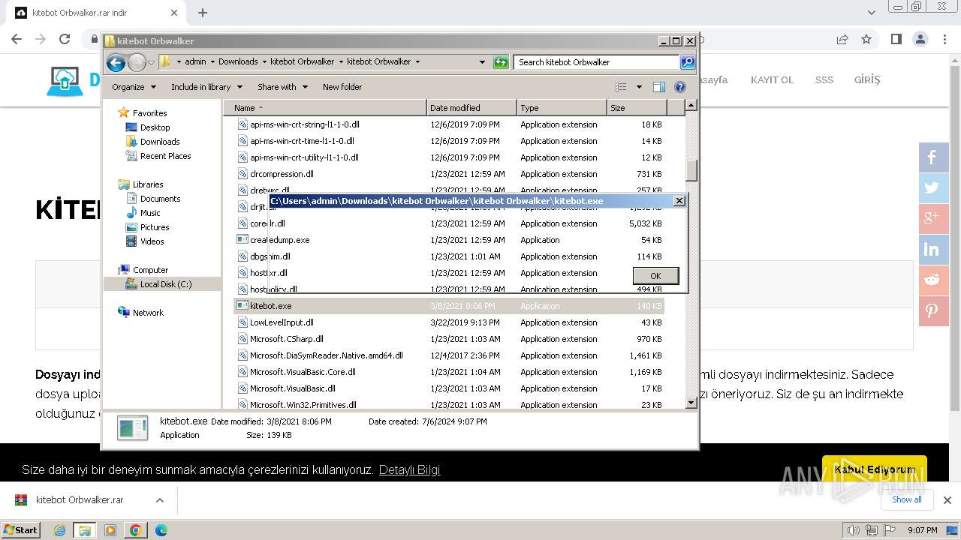
Task: Go back in Explorer navigation
Action: (x=116, y=62)
